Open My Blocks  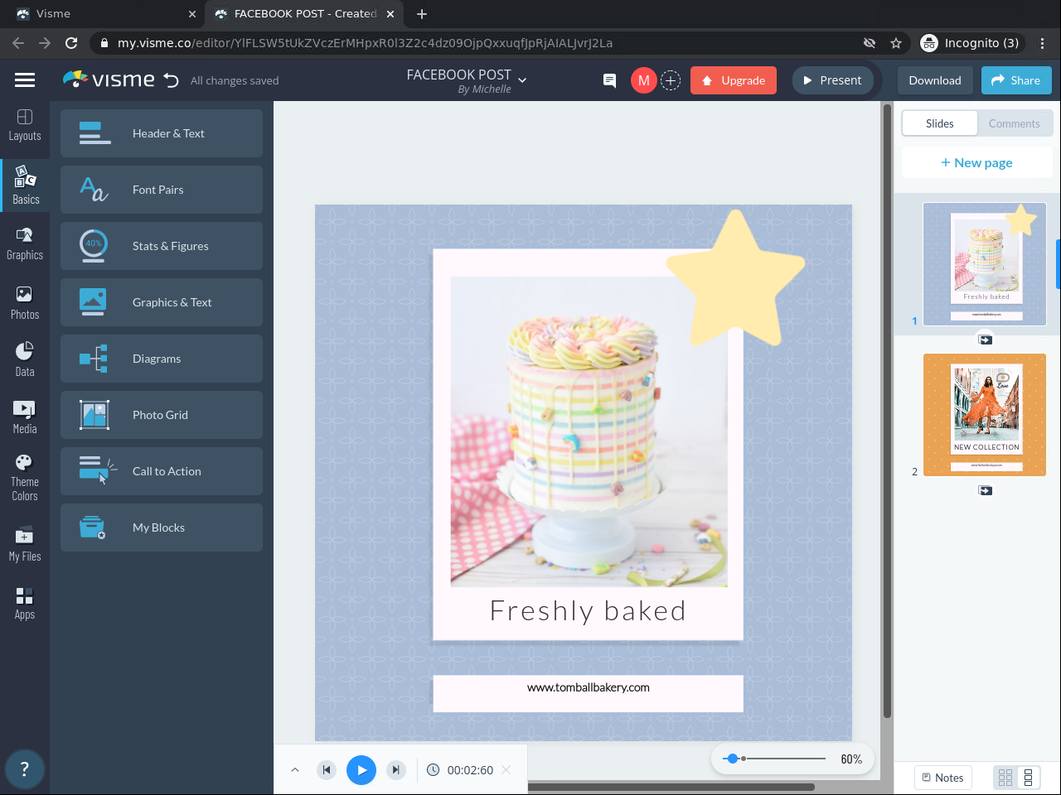(x=162, y=528)
